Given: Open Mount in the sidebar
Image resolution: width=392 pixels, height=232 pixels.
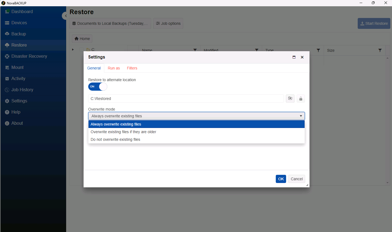Looking at the screenshot, I should click(x=33, y=68).
